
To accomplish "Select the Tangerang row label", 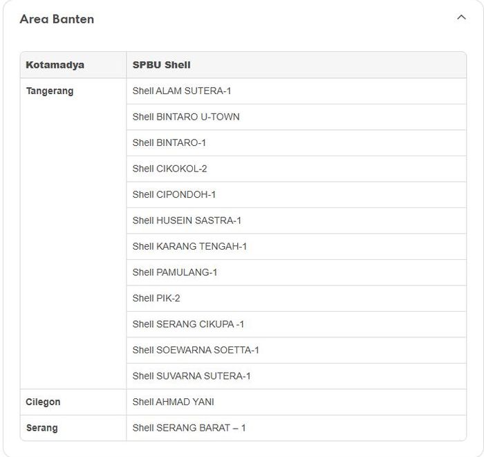I will [50, 91].
